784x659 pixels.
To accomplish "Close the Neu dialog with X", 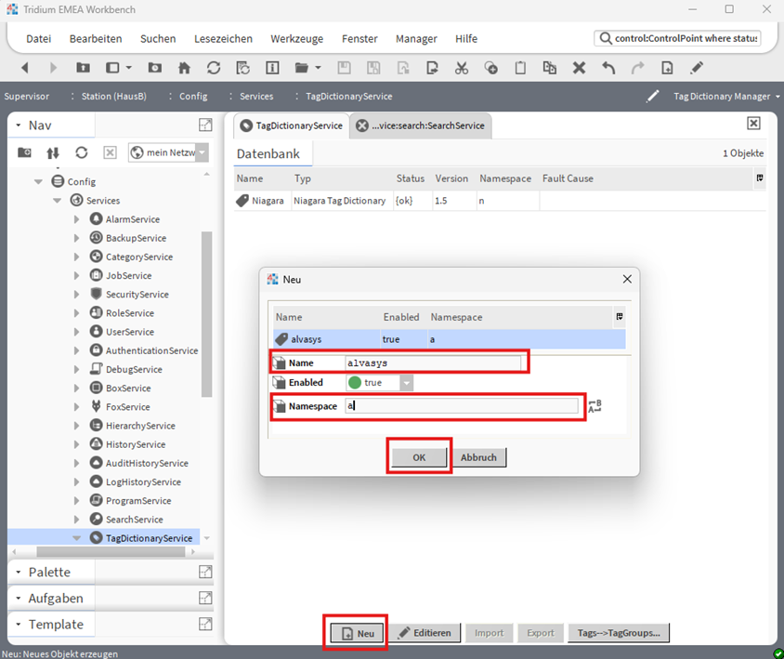I will (627, 279).
